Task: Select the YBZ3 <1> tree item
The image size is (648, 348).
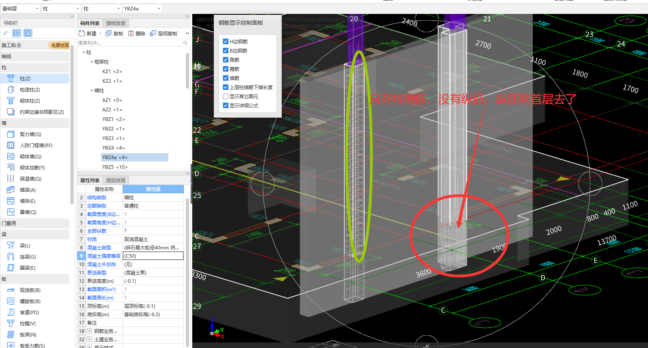Action: [x=113, y=138]
